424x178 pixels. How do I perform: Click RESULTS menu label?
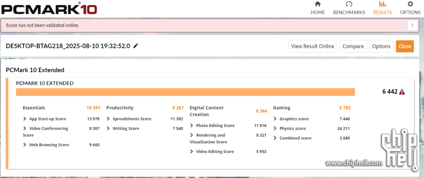coord(382,13)
